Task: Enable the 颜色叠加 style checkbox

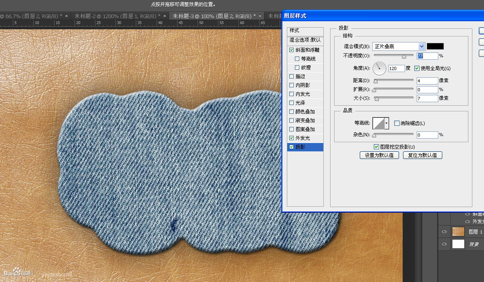Action: [291, 112]
